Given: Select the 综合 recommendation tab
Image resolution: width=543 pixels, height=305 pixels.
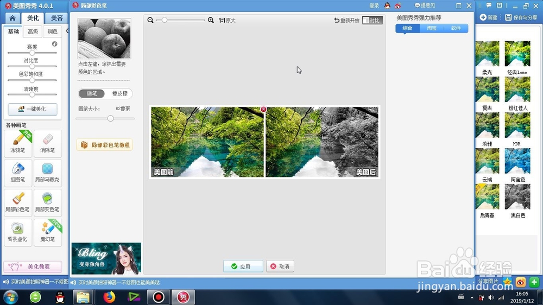Looking at the screenshot, I should coord(408,28).
